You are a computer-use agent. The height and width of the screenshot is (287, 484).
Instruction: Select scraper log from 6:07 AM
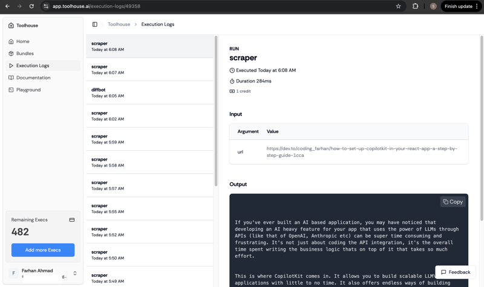(x=149, y=70)
